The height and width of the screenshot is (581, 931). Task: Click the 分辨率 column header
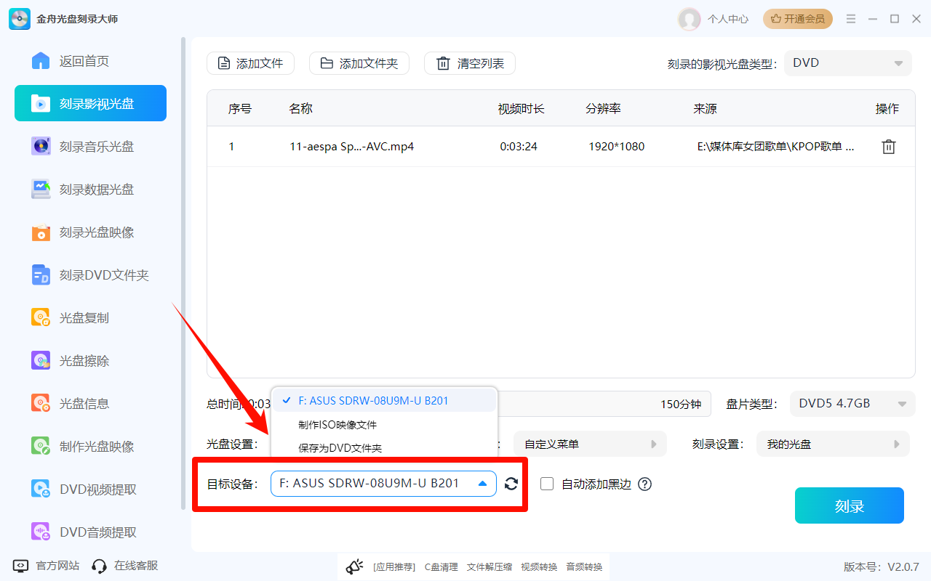pos(603,109)
